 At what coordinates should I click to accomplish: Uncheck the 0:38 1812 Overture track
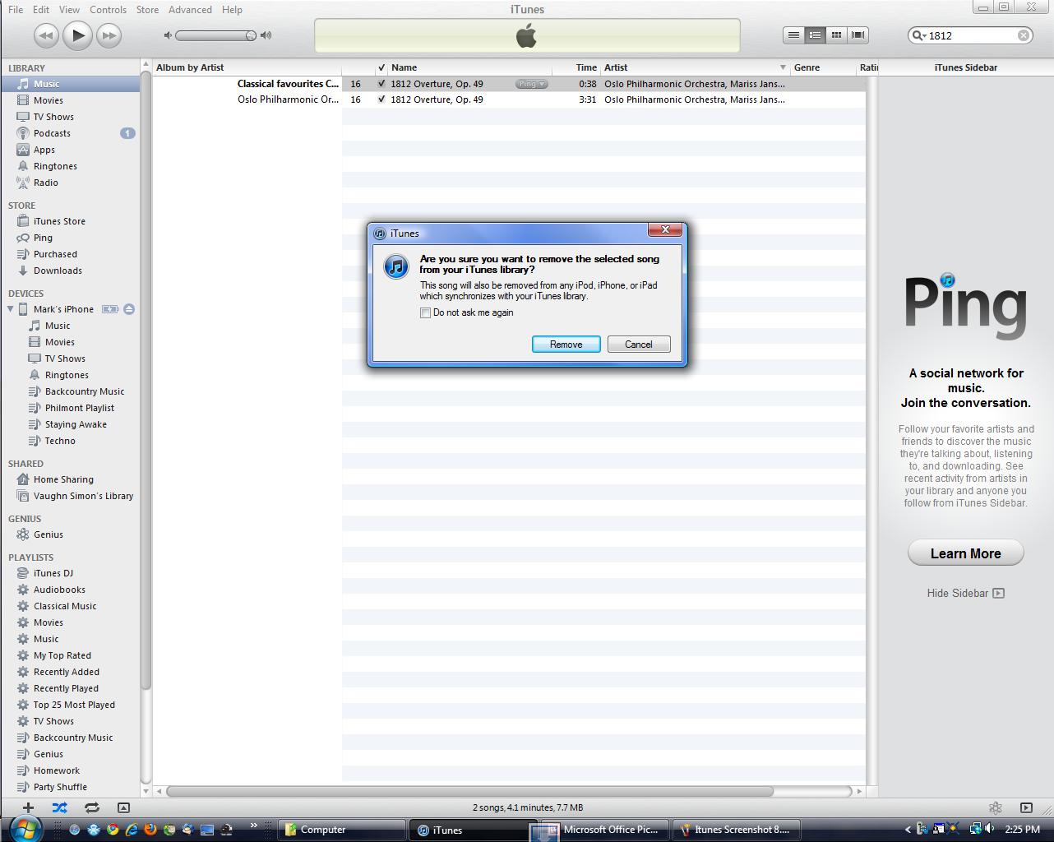[x=381, y=84]
